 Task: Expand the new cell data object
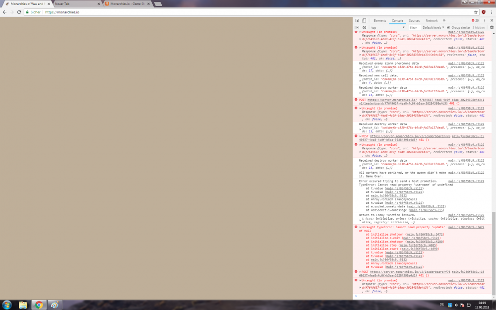click(360, 81)
